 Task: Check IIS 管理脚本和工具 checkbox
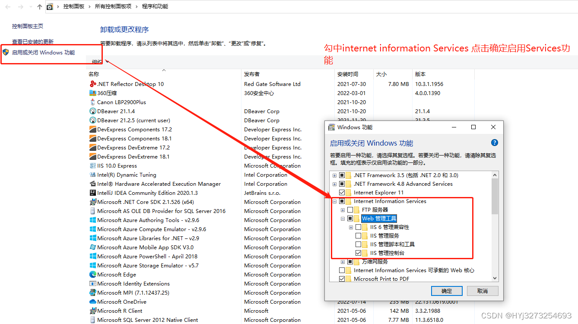(359, 245)
